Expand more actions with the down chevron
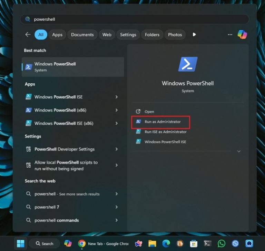Viewport: 265px width, 251px height. point(239,151)
